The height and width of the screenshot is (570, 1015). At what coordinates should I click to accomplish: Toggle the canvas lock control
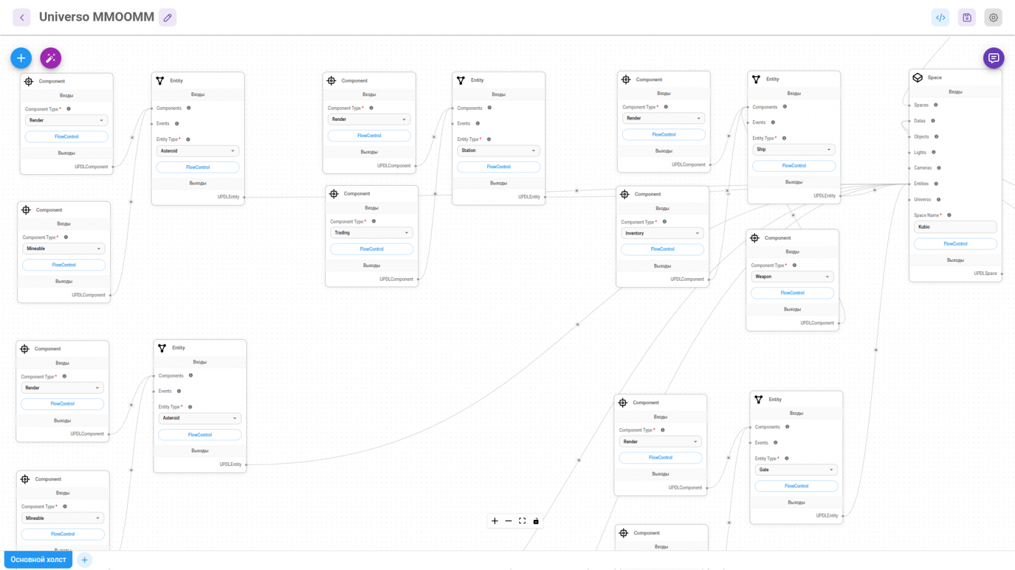pyautogui.click(x=535, y=521)
